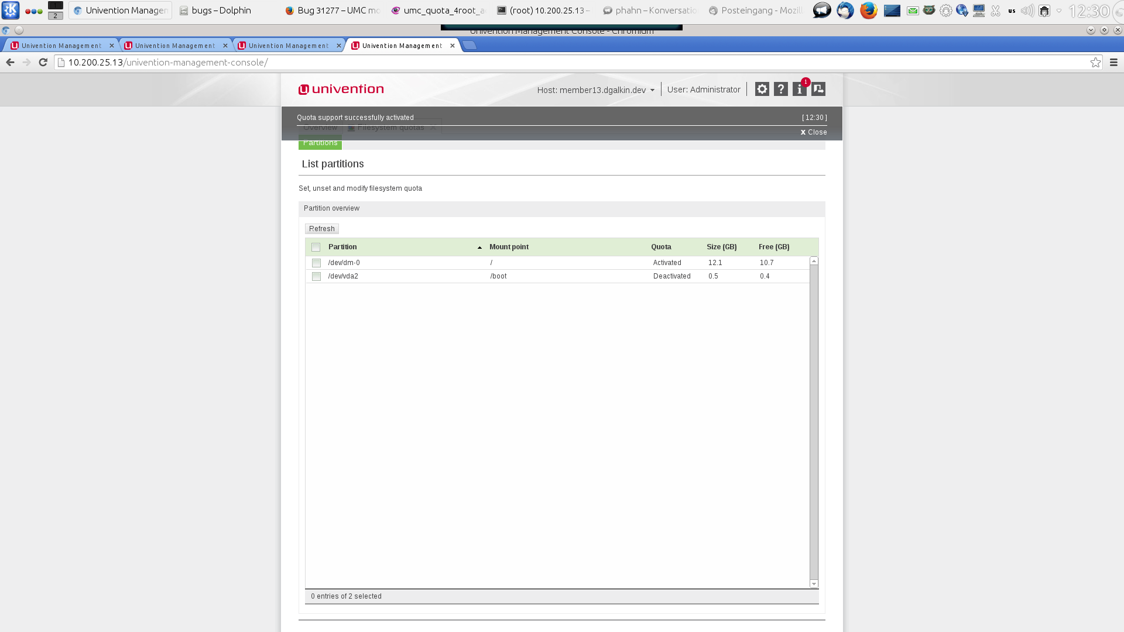The height and width of the screenshot is (632, 1124).
Task: Toggle sort arrow on Partition column
Action: (479, 248)
